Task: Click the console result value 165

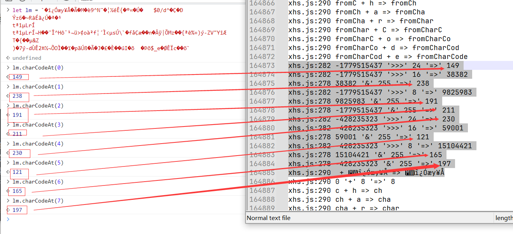Action: click(x=17, y=191)
